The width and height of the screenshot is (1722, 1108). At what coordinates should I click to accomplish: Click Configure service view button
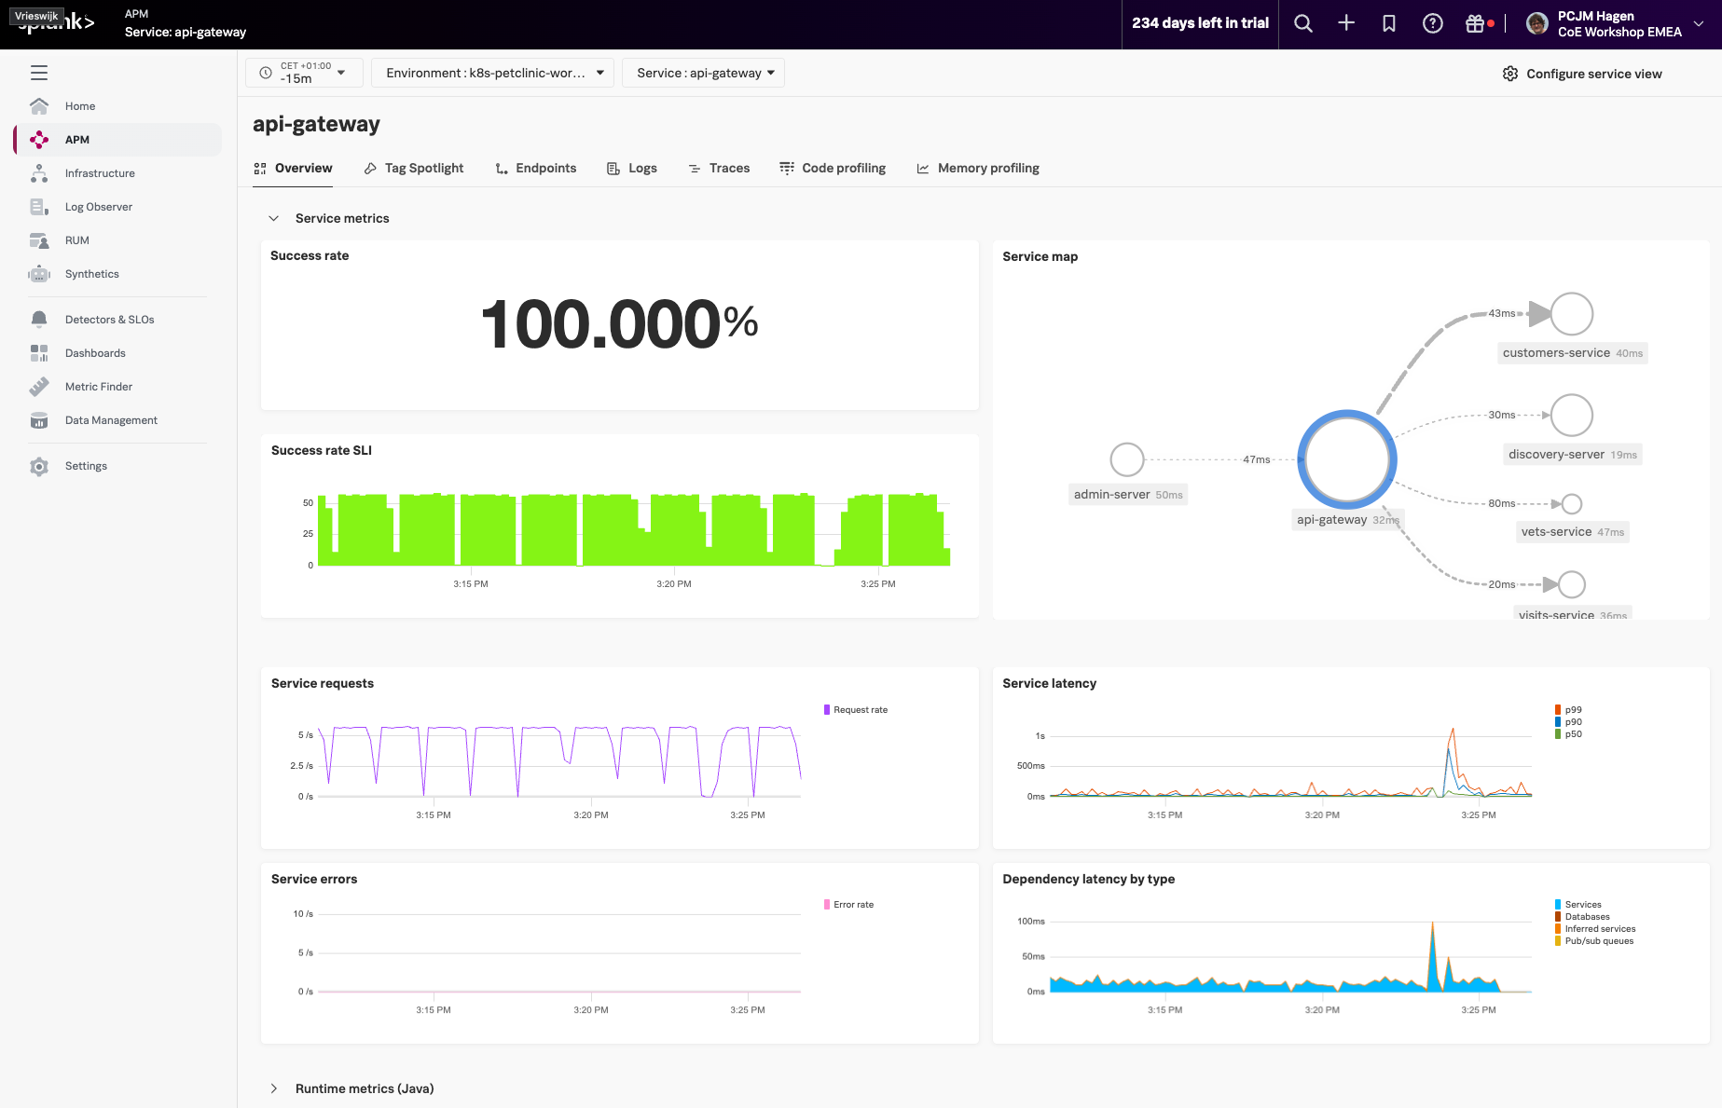point(1582,74)
